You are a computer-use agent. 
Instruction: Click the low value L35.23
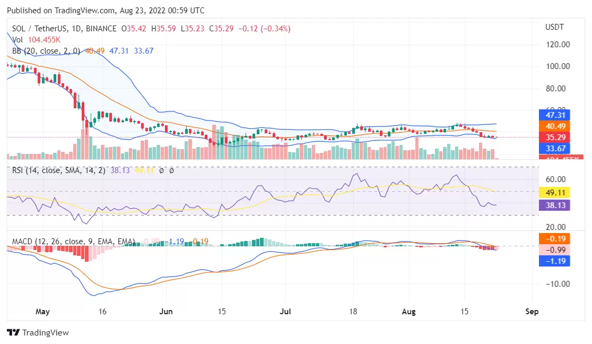[193, 29]
